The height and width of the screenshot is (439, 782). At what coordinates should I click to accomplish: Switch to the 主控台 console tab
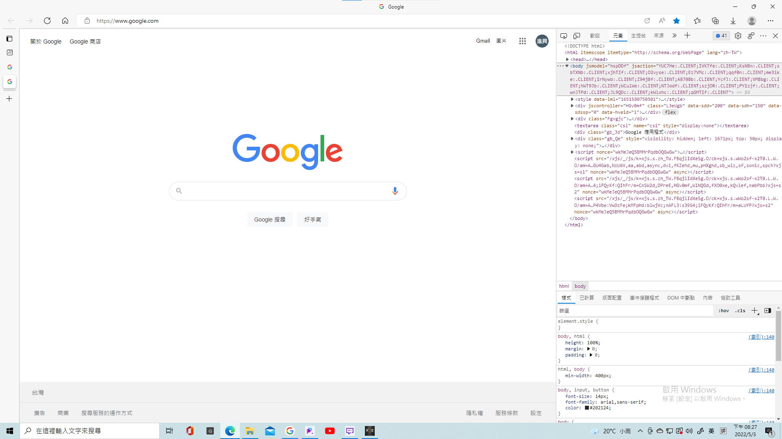pyautogui.click(x=638, y=36)
